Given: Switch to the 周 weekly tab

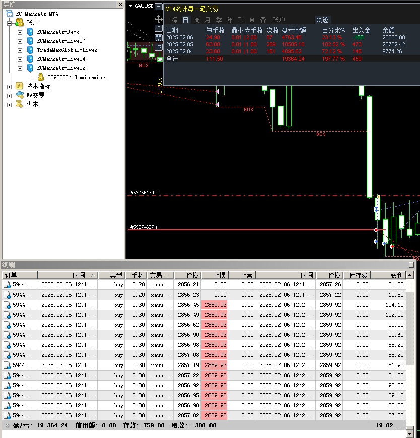Looking at the screenshot, I should [x=197, y=20].
